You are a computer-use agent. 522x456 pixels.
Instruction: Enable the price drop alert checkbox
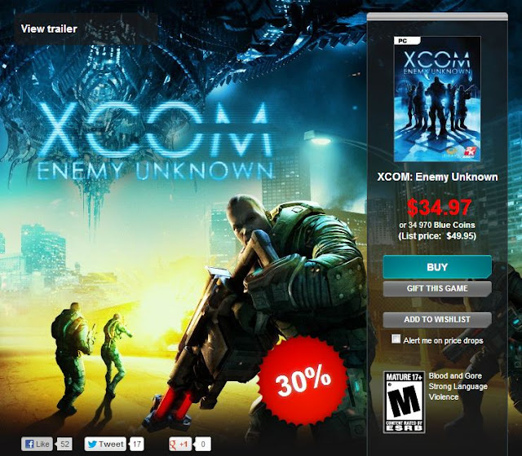[x=396, y=339]
